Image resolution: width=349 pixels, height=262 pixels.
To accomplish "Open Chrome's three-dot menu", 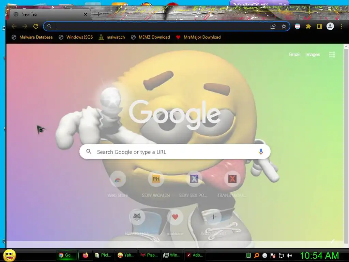I will click(341, 26).
